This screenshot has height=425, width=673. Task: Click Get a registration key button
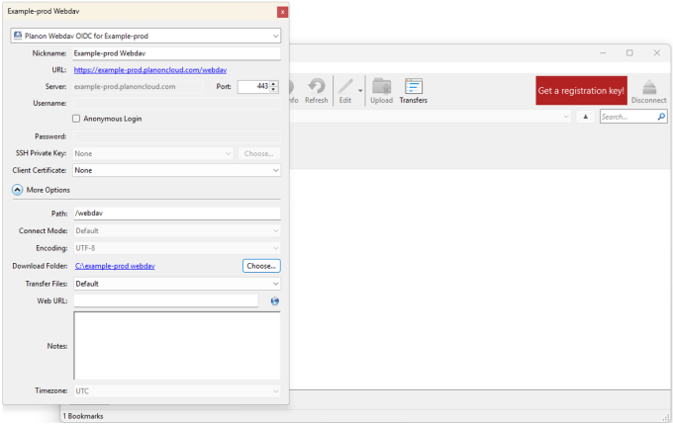click(x=581, y=90)
